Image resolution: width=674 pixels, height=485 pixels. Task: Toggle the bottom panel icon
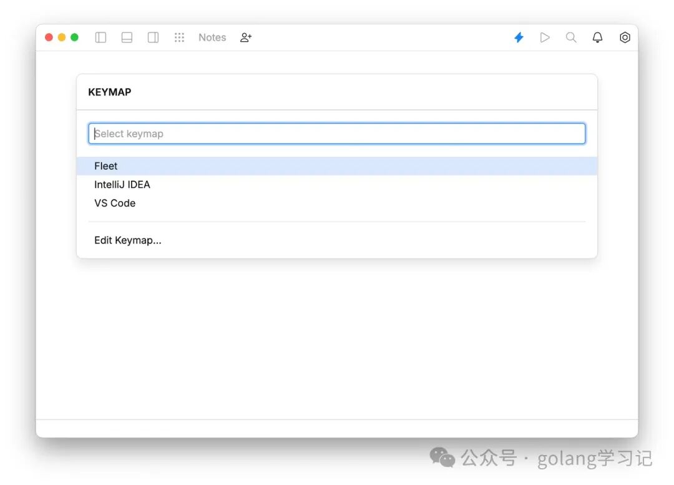127,37
